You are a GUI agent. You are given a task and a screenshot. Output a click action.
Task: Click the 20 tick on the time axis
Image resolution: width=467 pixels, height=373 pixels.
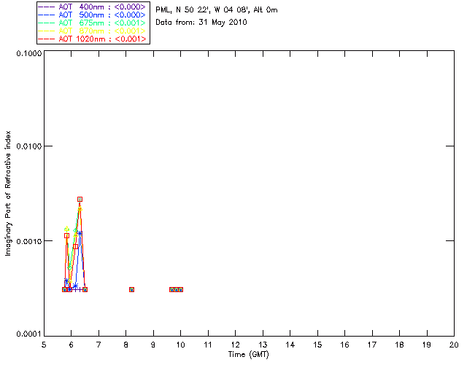click(x=454, y=345)
